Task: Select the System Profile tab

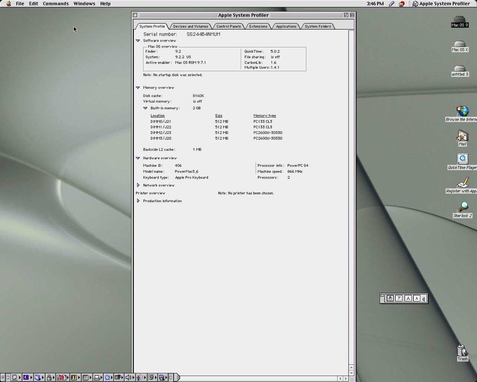Action: pos(152,27)
